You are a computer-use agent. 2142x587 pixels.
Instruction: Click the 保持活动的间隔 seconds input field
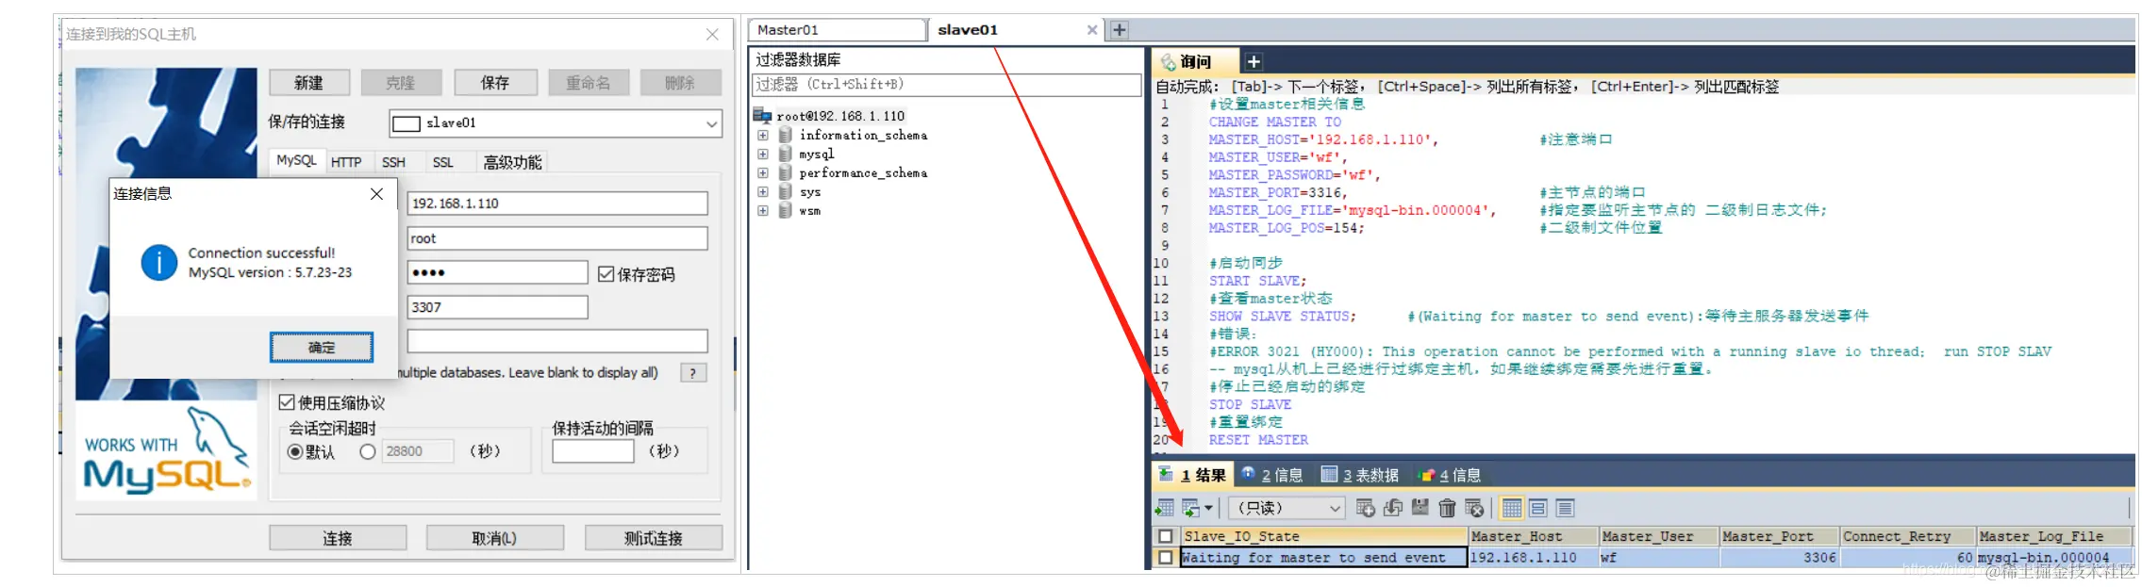[593, 451]
